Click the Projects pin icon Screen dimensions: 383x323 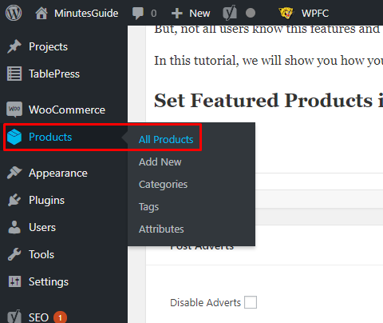pos(14,46)
